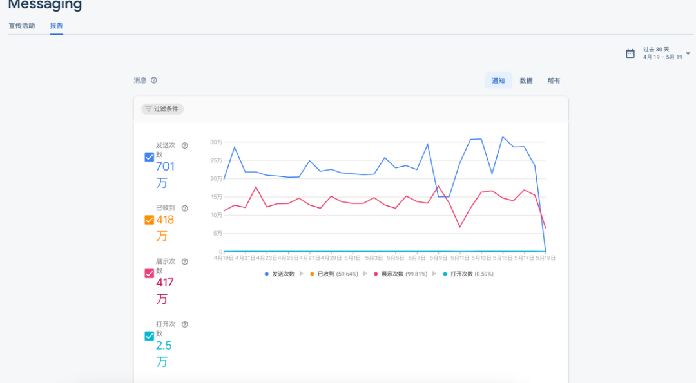Click the 701 万 sent total value
This screenshot has height=383, width=696.
pyautogui.click(x=165, y=174)
